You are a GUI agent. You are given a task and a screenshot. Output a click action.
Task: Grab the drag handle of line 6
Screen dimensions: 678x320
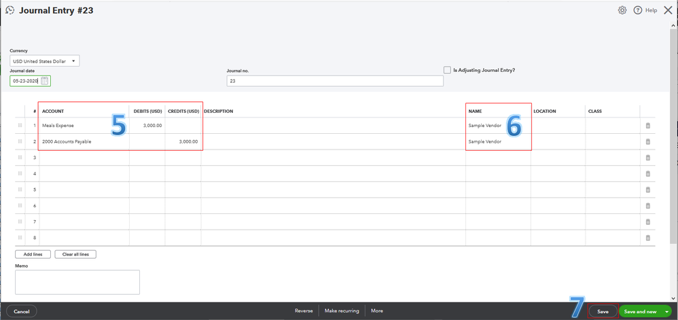(20, 205)
